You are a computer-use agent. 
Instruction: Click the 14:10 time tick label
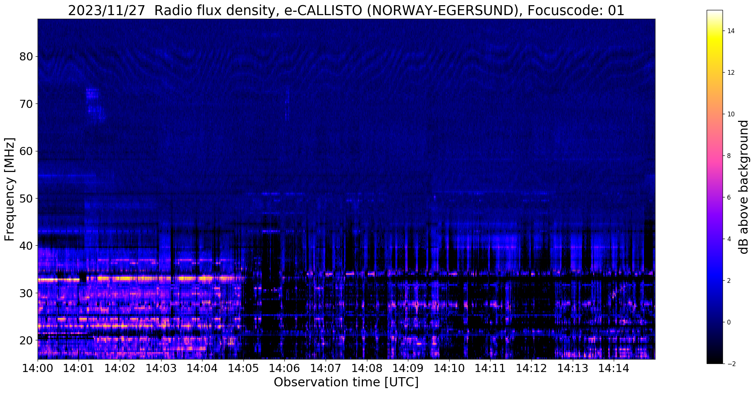(x=449, y=368)
